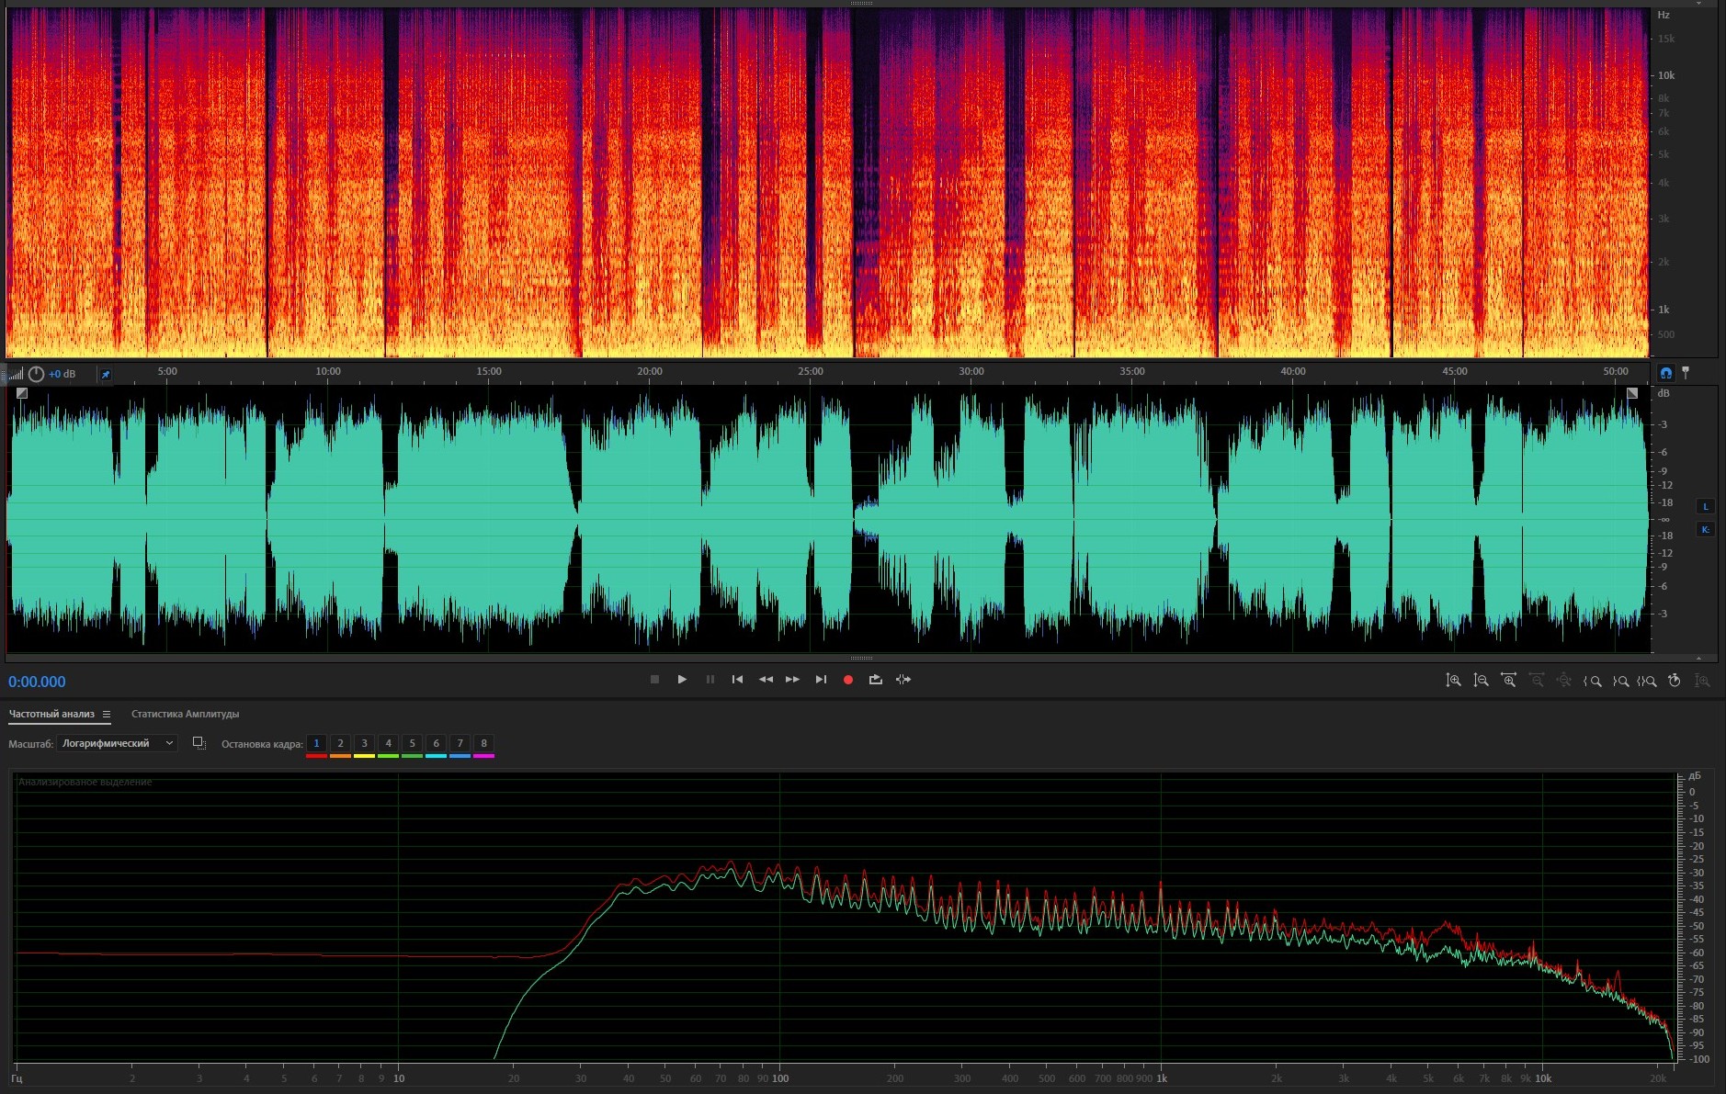Toggle loop playback icon

pyautogui.click(x=875, y=680)
